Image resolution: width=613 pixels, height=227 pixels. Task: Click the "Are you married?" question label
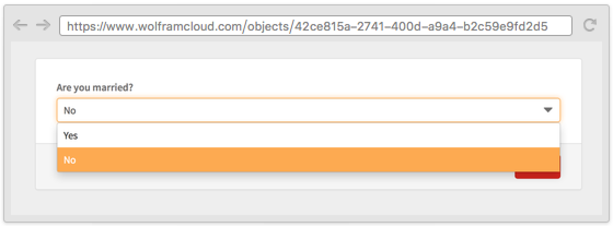click(x=95, y=87)
